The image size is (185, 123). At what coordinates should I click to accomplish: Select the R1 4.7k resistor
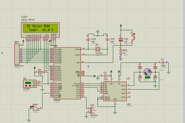click(41, 72)
